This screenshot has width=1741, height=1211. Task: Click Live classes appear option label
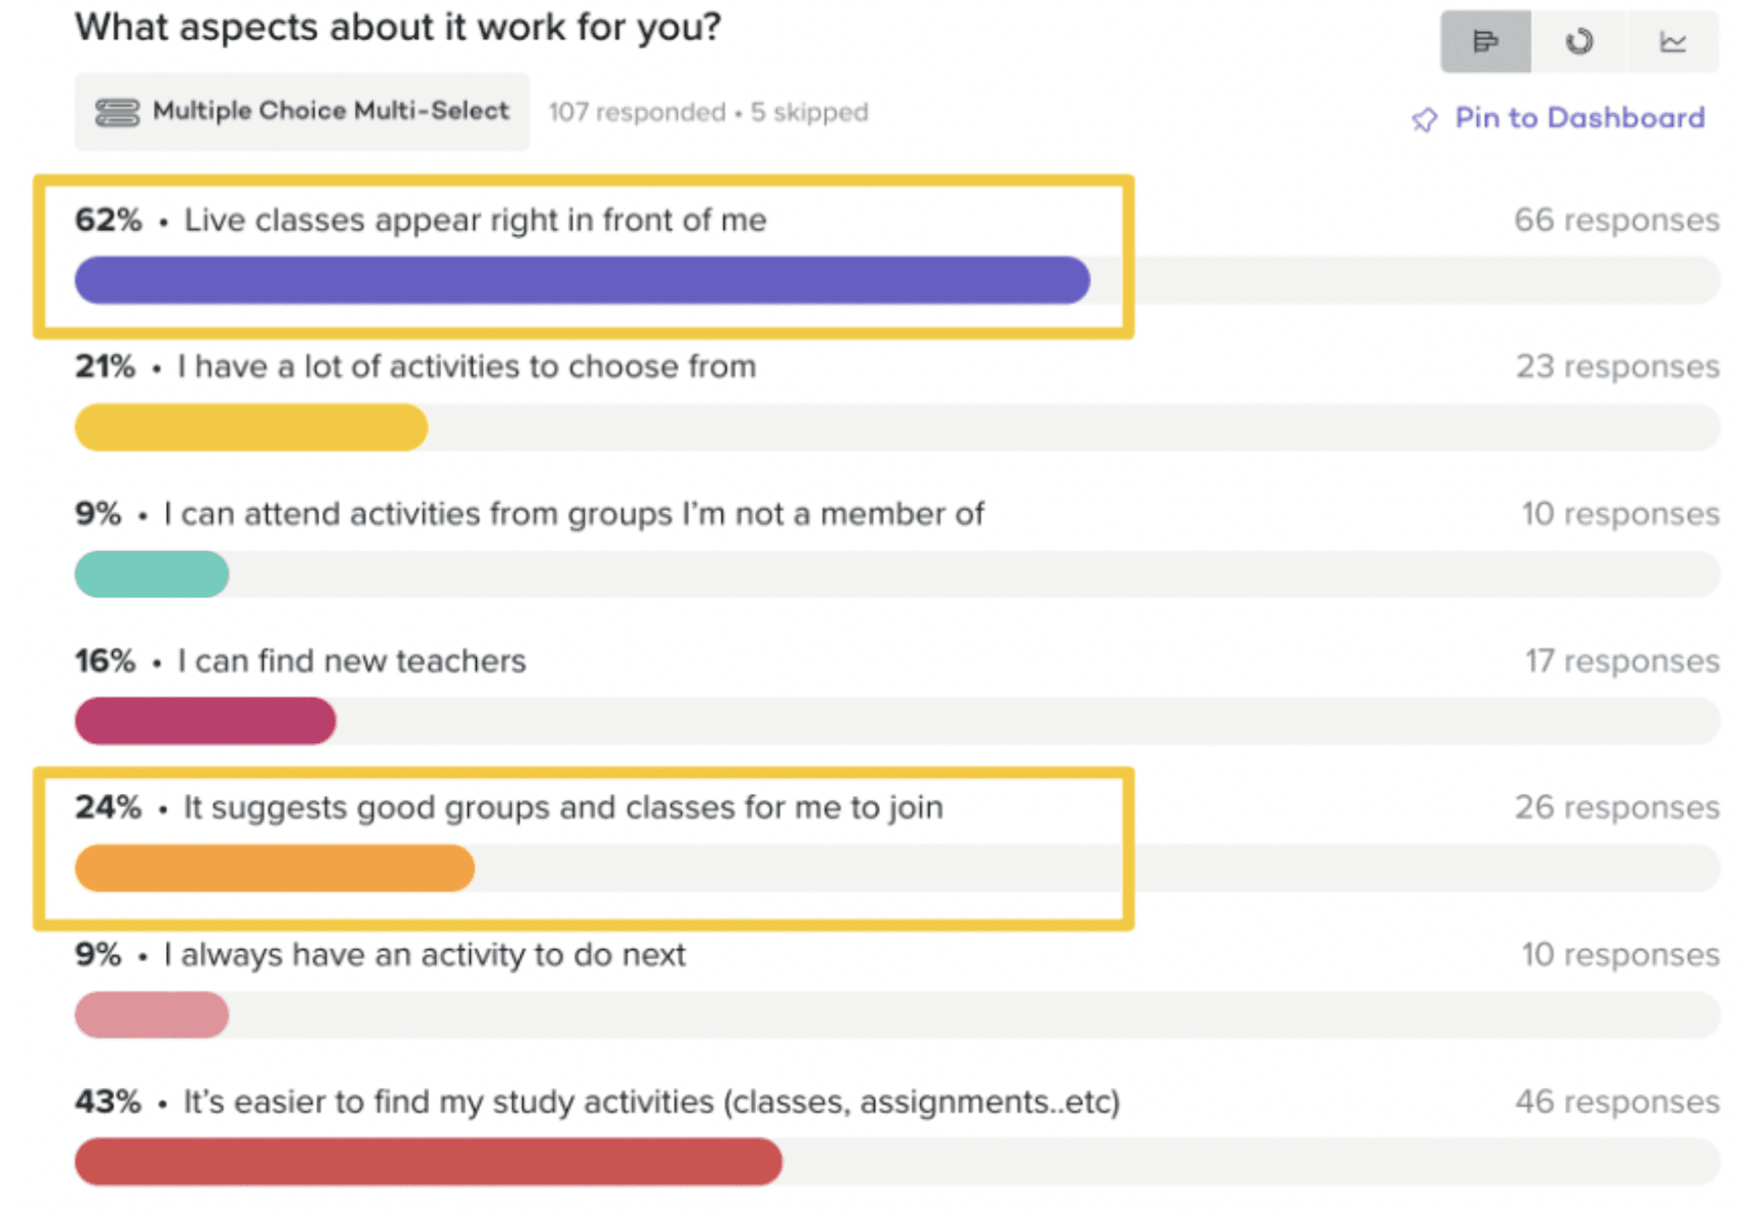[x=475, y=220]
